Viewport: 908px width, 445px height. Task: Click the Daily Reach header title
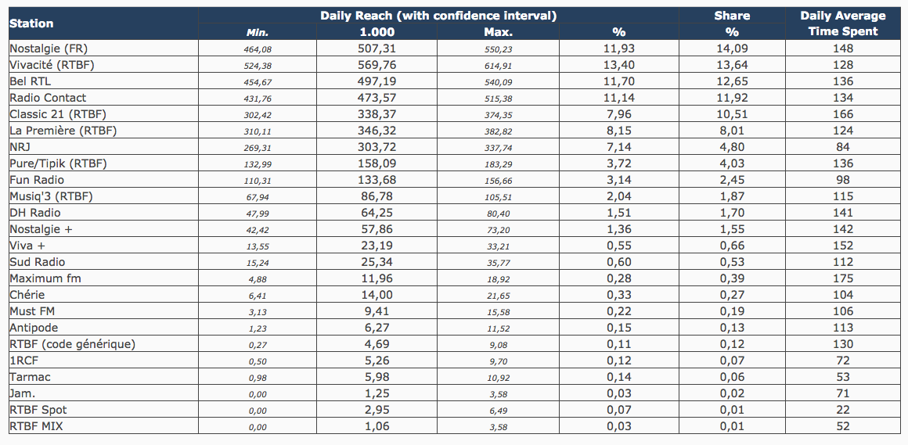coord(438,16)
